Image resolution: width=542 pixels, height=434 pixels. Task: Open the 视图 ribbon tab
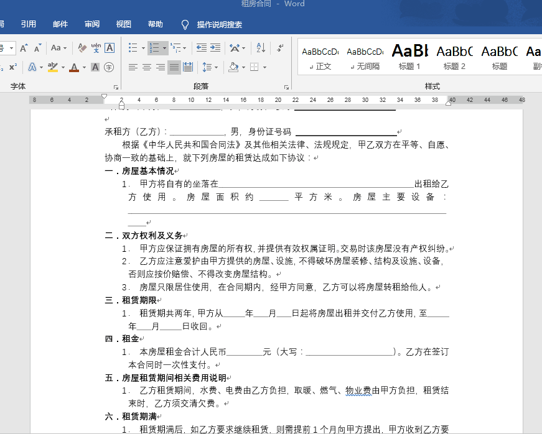(123, 24)
